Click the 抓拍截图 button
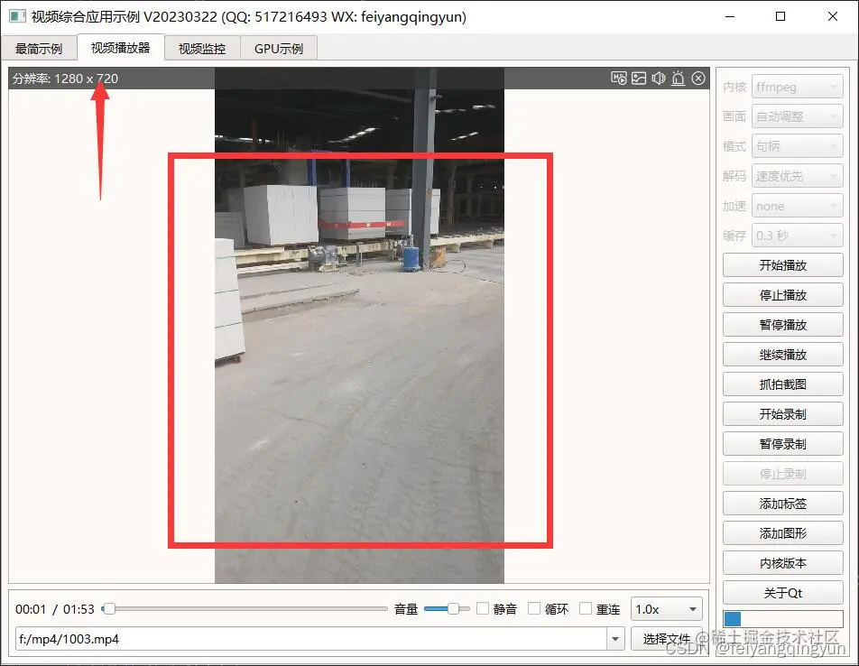Image resolution: width=859 pixels, height=666 pixels. coord(783,384)
